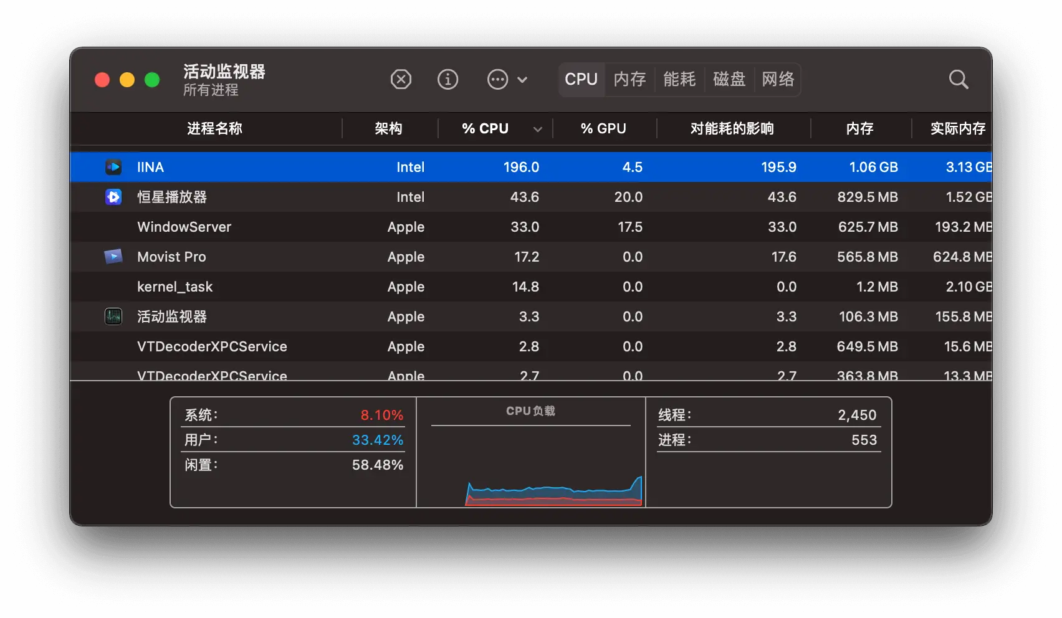This screenshot has height=618, width=1062.
Task: Open the process info (i) icon
Action: pyautogui.click(x=447, y=80)
